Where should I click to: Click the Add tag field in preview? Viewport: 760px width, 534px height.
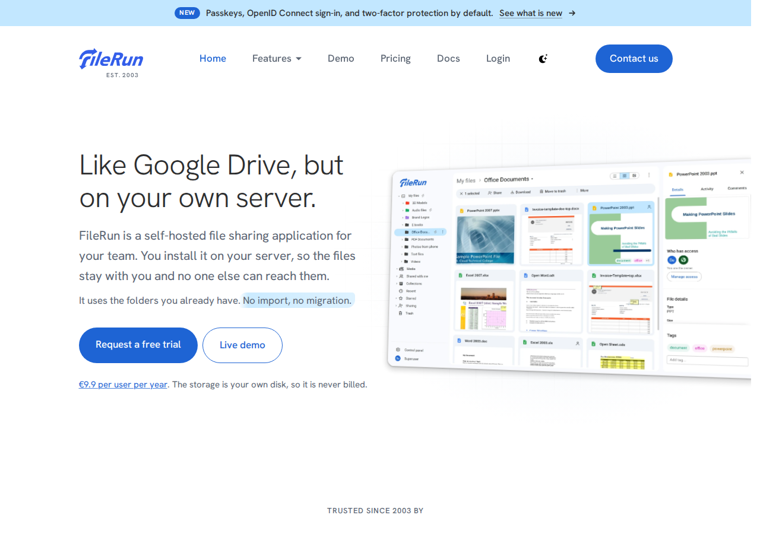click(x=707, y=360)
